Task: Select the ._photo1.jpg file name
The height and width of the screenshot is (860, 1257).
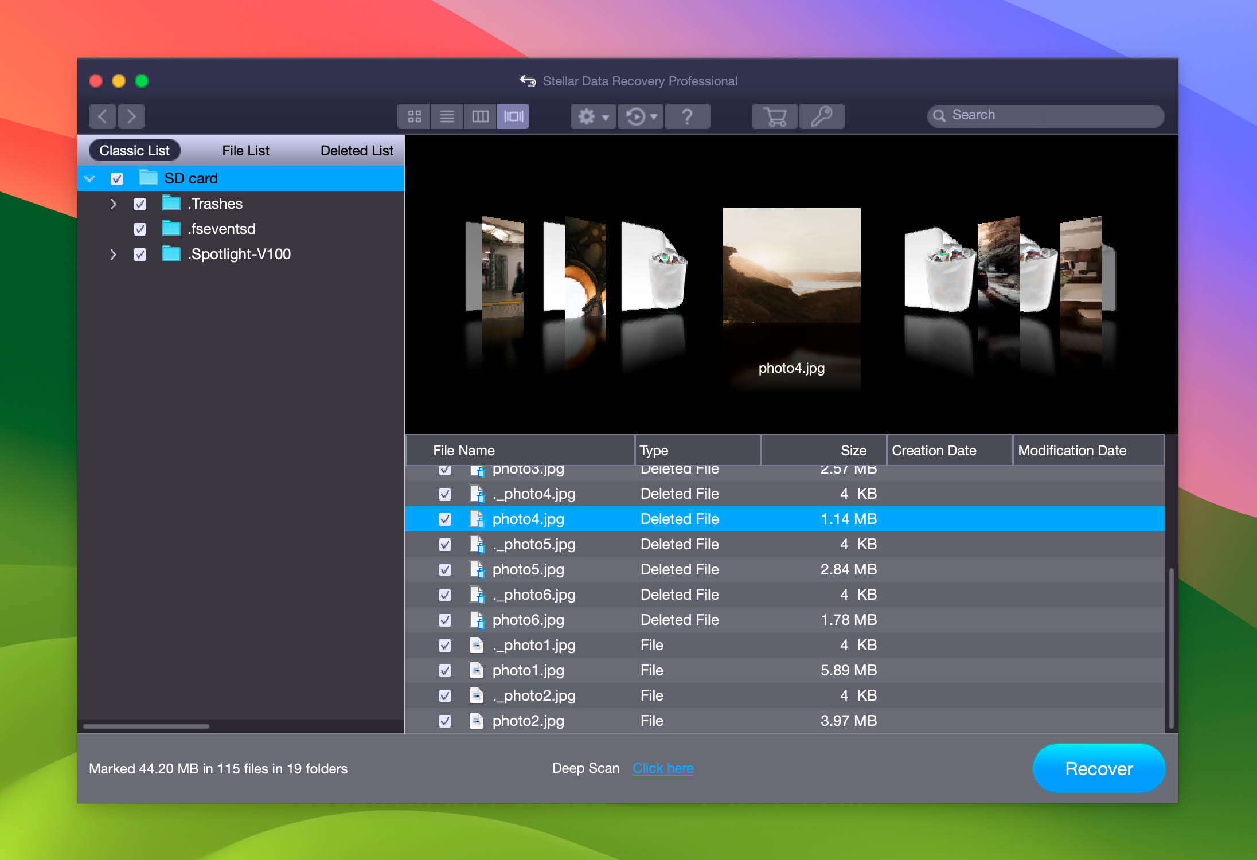Action: click(x=534, y=646)
